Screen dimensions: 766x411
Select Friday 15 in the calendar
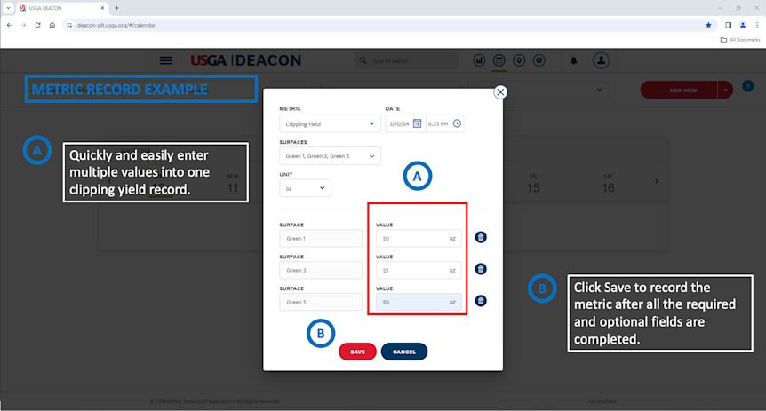click(x=533, y=184)
